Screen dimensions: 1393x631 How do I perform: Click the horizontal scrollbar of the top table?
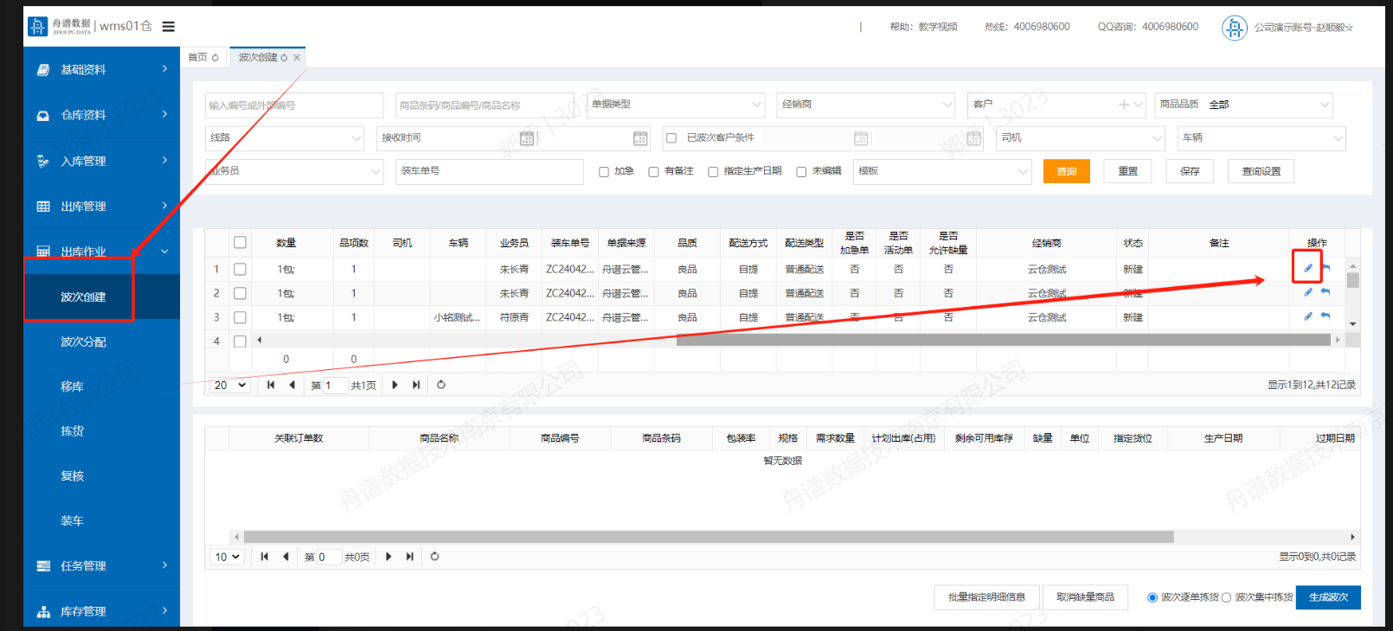point(1002,340)
